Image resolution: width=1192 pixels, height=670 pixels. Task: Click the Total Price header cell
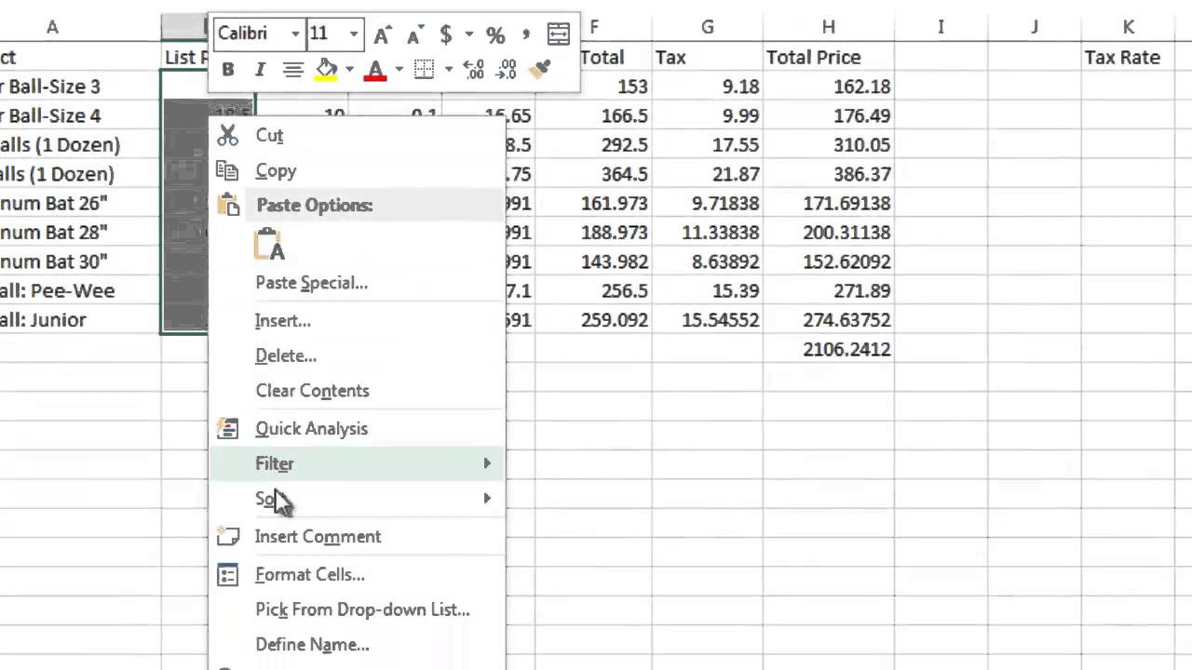click(829, 58)
